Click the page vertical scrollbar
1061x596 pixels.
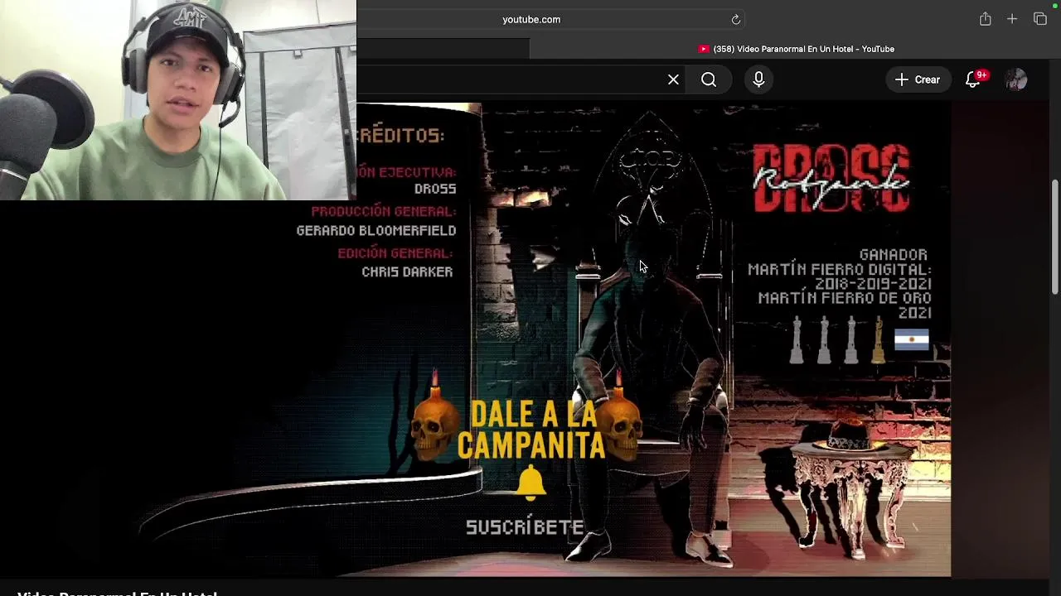[1055, 237]
